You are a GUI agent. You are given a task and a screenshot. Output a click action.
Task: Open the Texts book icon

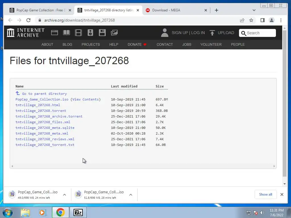[x=66, y=33]
